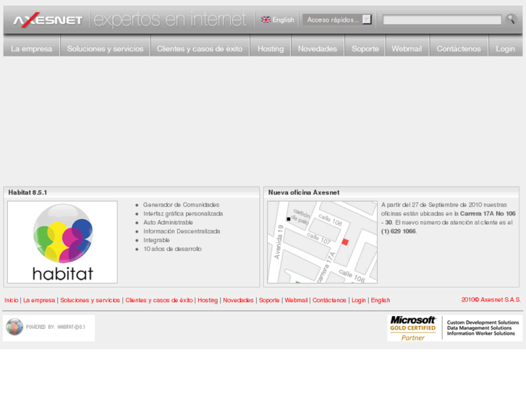Click Soporte footer link
526x394 pixels.
(269, 300)
